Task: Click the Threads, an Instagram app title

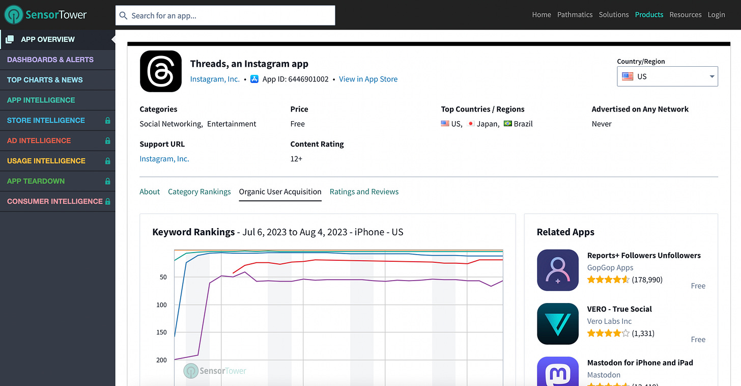Action: coord(249,64)
